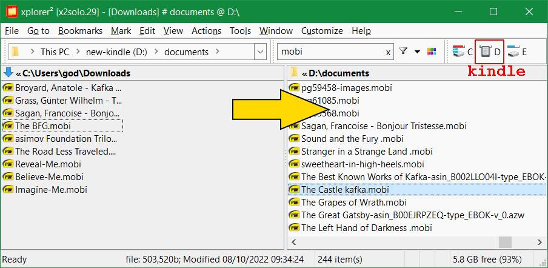
Task: Click the folder icon in D:\documents header
Action: (x=294, y=73)
